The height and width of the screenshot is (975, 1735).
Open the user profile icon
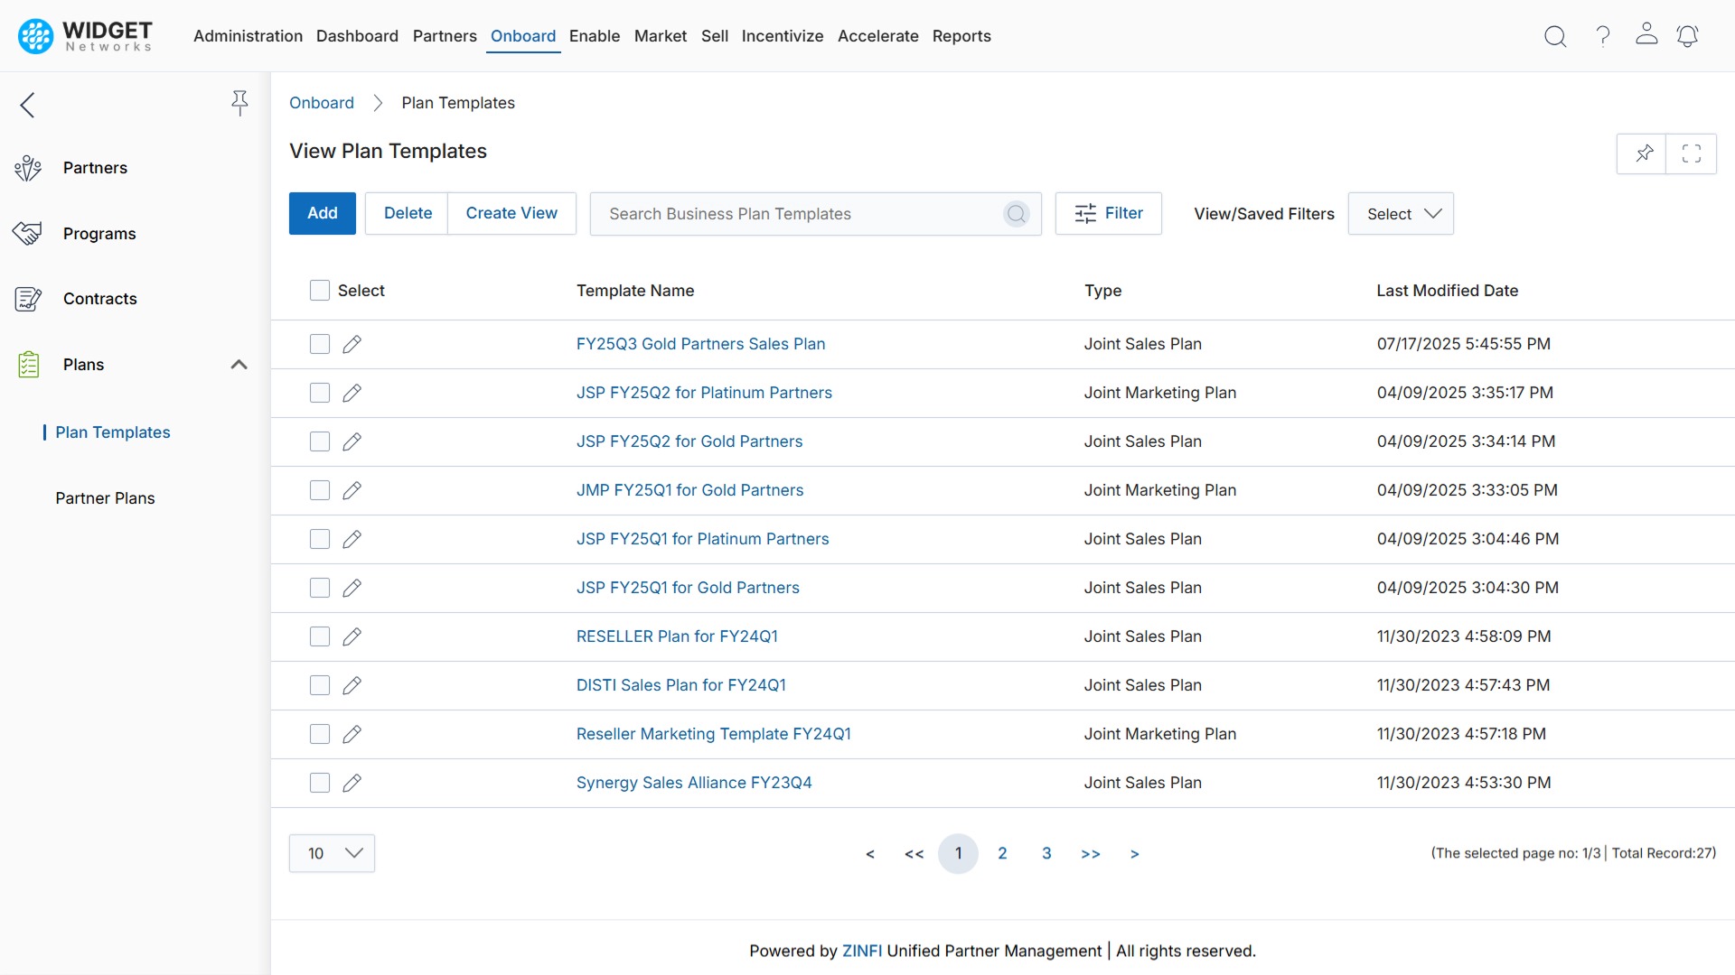point(1646,36)
